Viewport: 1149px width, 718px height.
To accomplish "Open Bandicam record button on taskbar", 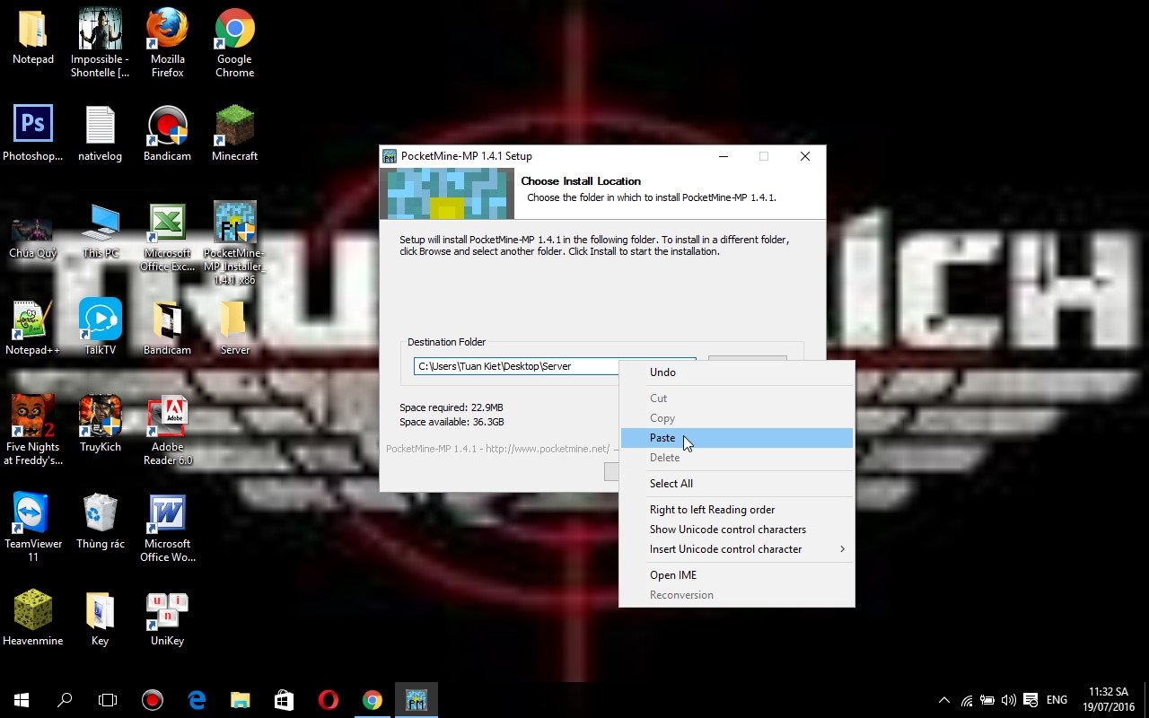I will click(152, 700).
